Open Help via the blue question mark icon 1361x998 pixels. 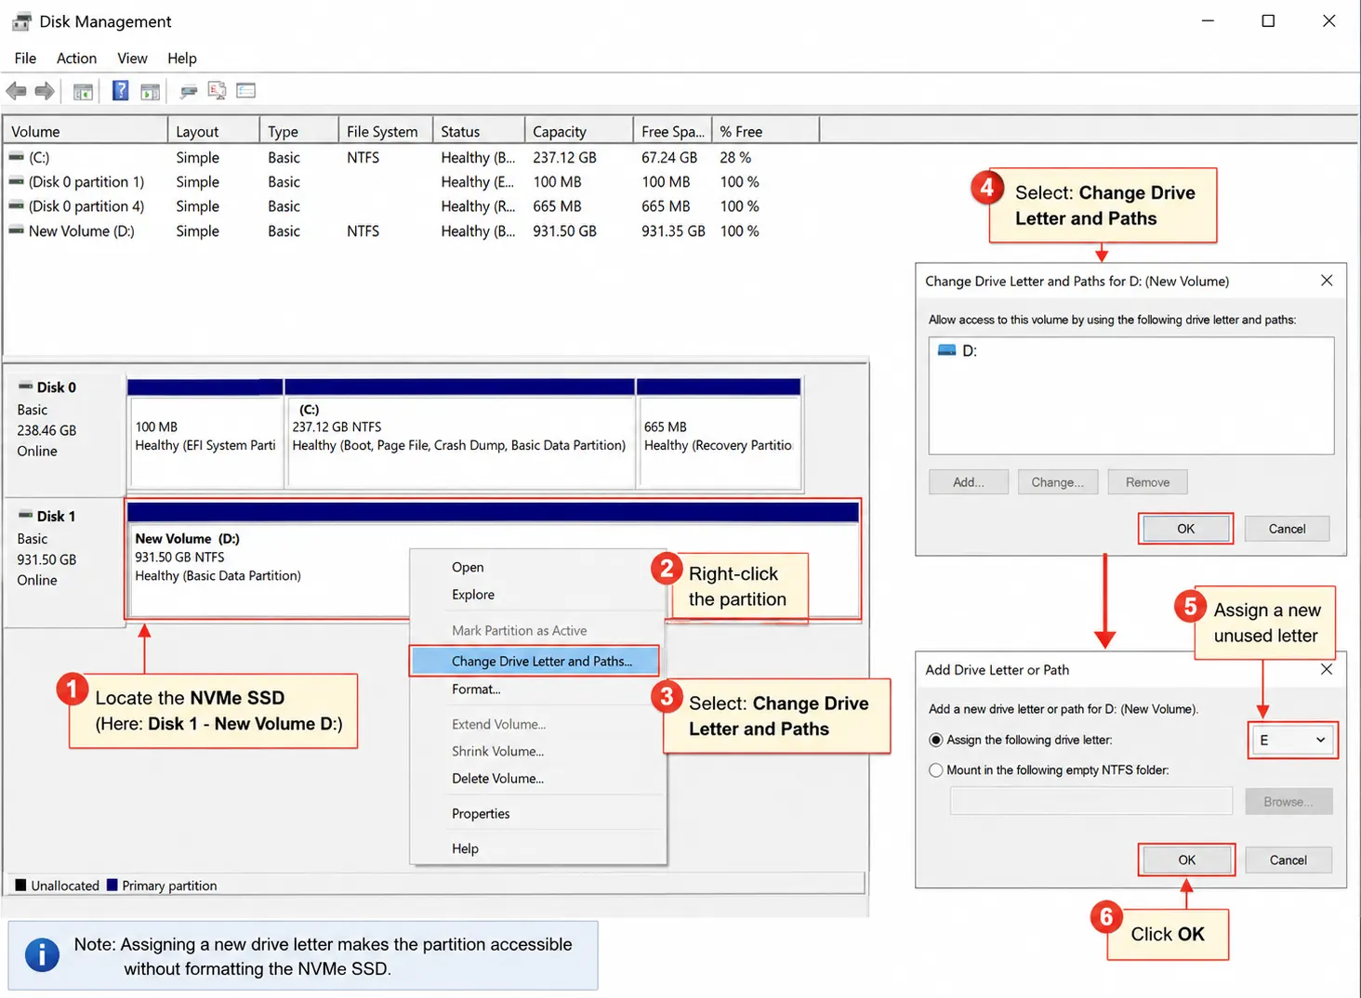(x=120, y=90)
